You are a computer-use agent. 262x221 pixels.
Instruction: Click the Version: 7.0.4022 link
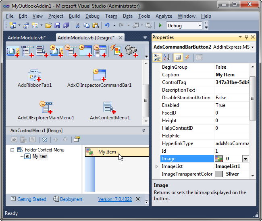coord(115,199)
